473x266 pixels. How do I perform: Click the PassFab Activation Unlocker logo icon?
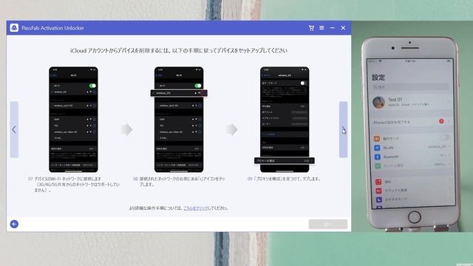point(14,28)
